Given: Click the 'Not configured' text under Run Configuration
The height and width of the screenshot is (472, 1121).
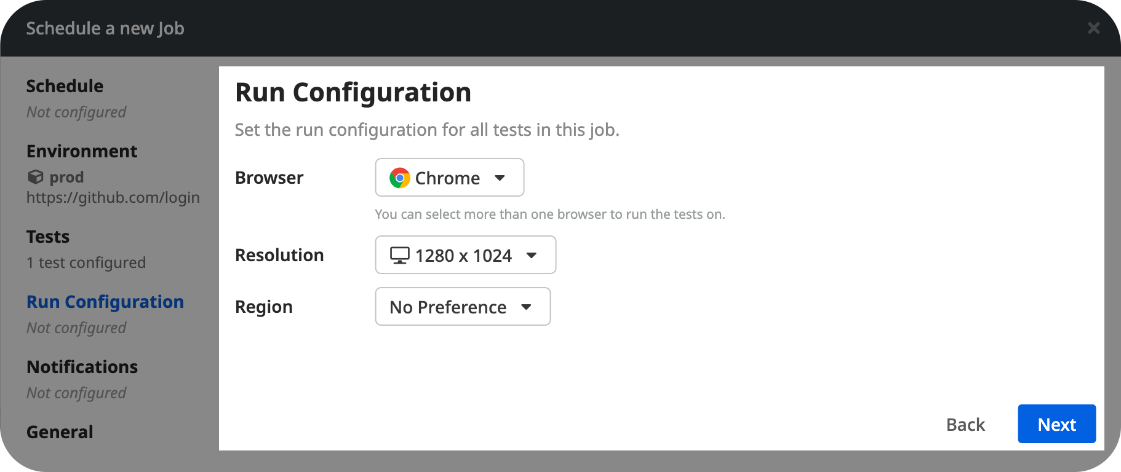Looking at the screenshot, I should [76, 328].
